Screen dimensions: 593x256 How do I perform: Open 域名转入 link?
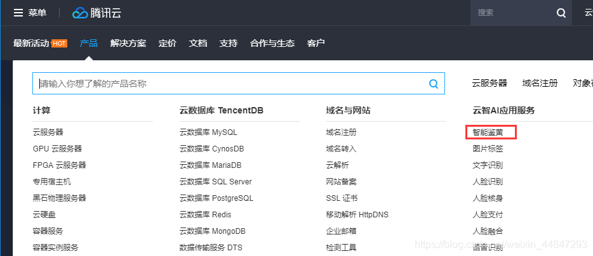point(341,149)
